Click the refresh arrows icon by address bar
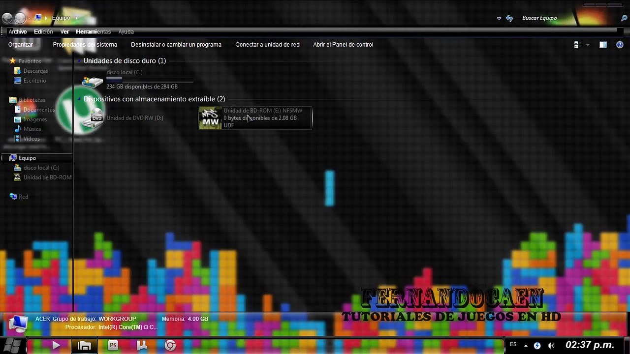 pyautogui.click(x=510, y=18)
